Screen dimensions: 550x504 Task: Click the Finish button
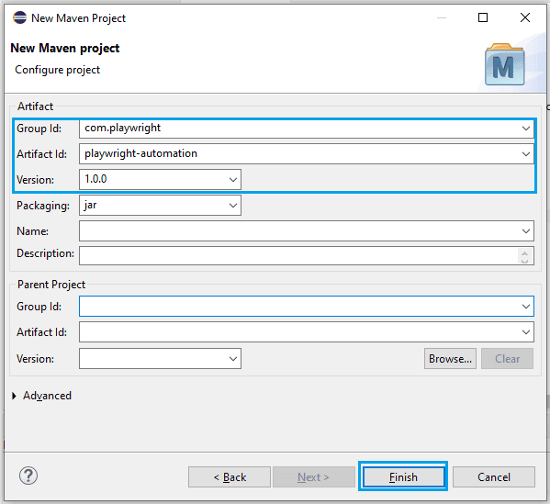(x=403, y=476)
